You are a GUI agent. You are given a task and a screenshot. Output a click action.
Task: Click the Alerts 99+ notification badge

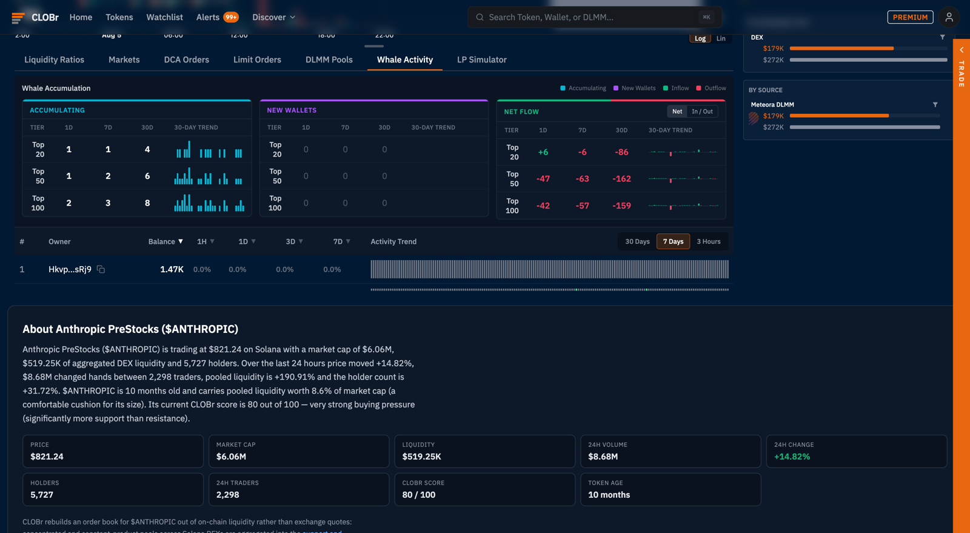coord(231,17)
